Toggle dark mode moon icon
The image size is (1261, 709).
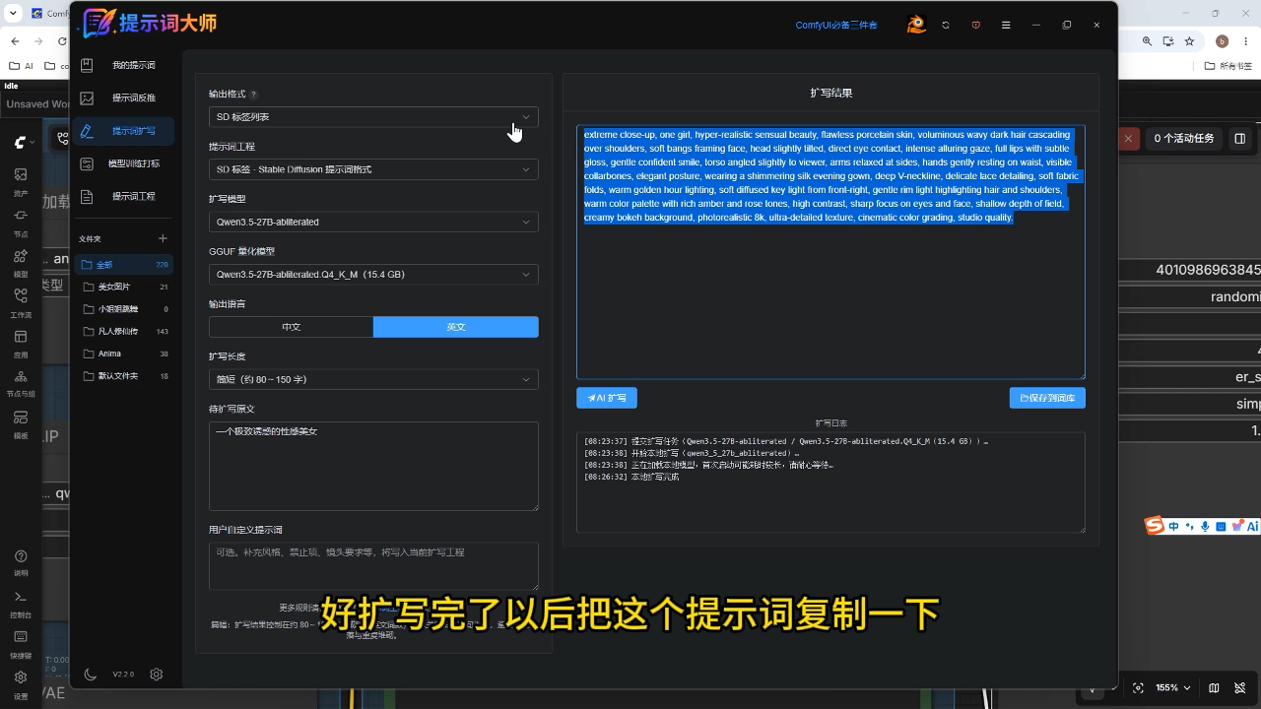[91, 675]
